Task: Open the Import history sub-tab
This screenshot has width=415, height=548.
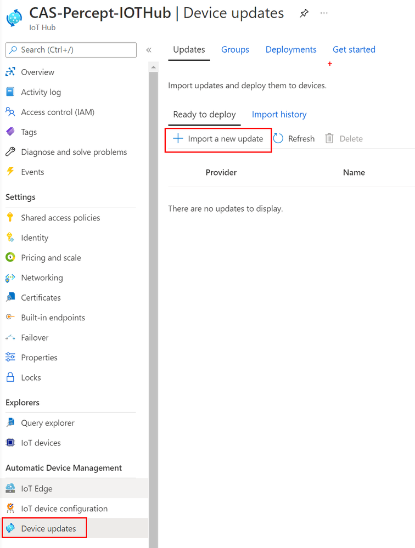Action: pos(279,114)
